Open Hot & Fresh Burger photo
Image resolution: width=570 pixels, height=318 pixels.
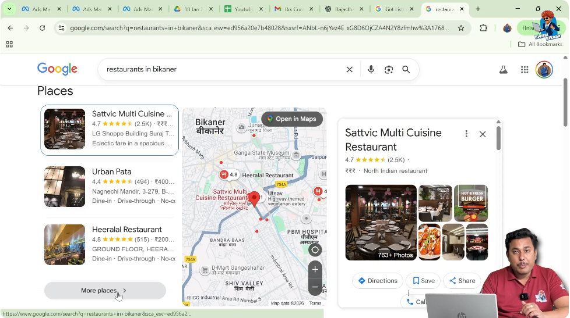point(471,203)
